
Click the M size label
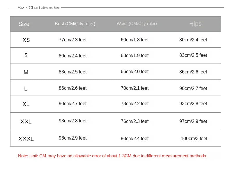click(x=26, y=72)
